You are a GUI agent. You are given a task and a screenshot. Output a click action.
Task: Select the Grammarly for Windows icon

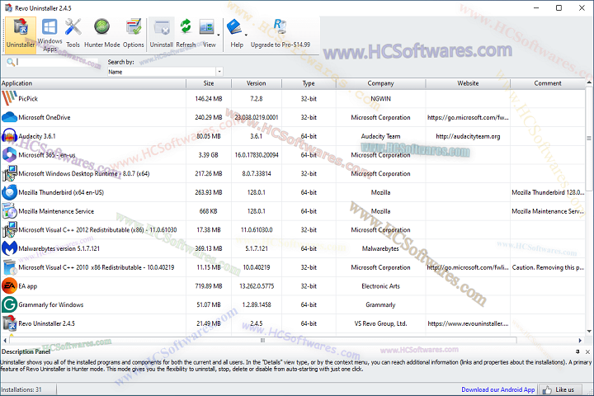click(x=9, y=304)
